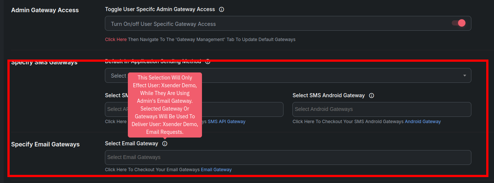Click the Specify SMS Gateways section heading
The image size is (494, 183).
44,62
